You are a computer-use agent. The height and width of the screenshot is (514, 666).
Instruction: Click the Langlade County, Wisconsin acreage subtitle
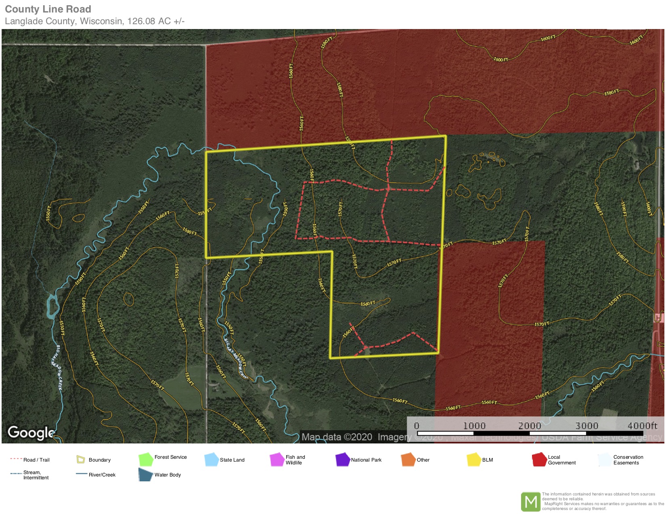tap(94, 21)
